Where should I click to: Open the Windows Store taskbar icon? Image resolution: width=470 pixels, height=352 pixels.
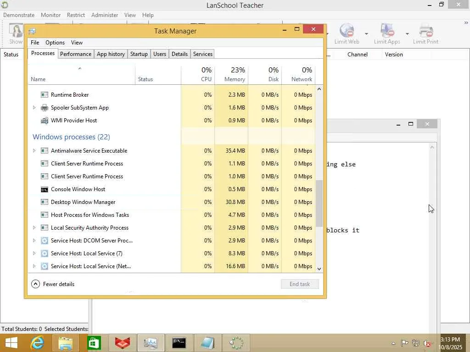point(94,343)
